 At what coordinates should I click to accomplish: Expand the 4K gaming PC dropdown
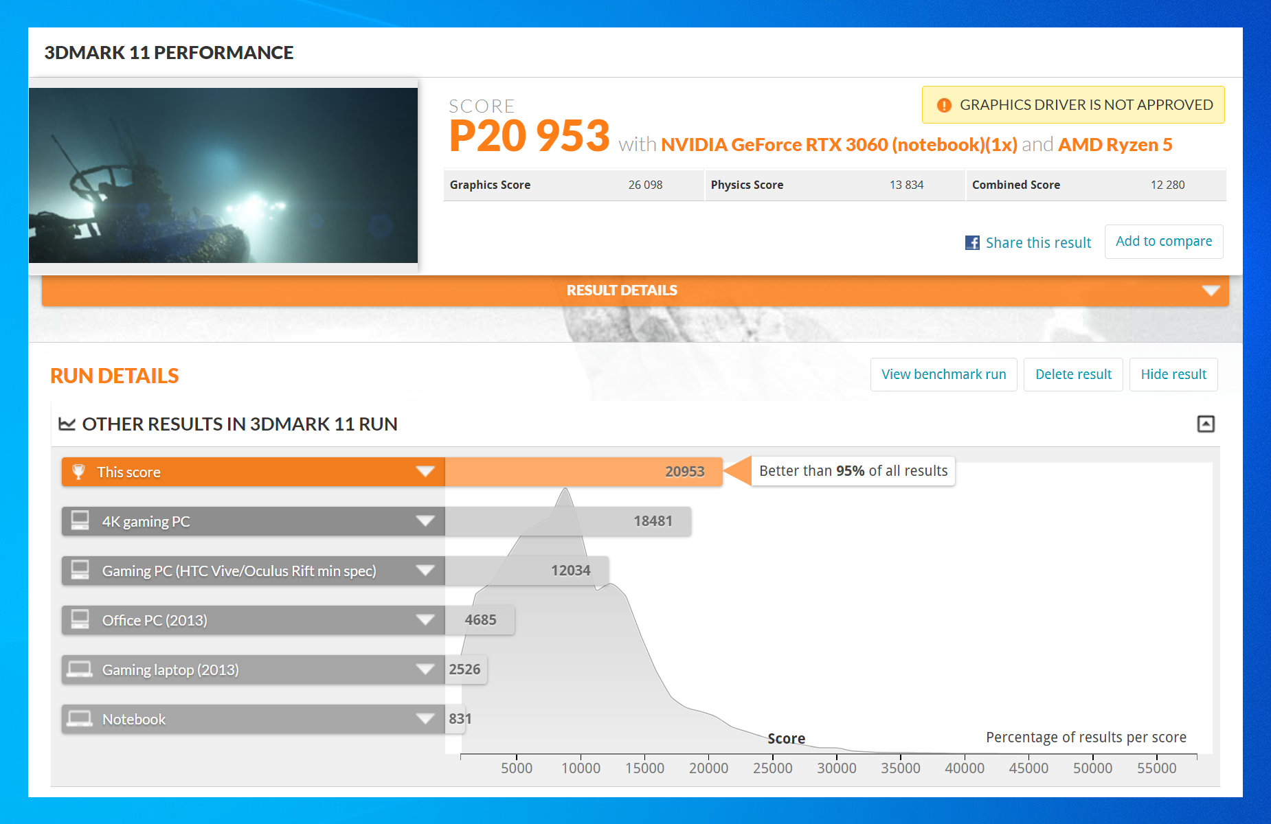pos(425,521)
